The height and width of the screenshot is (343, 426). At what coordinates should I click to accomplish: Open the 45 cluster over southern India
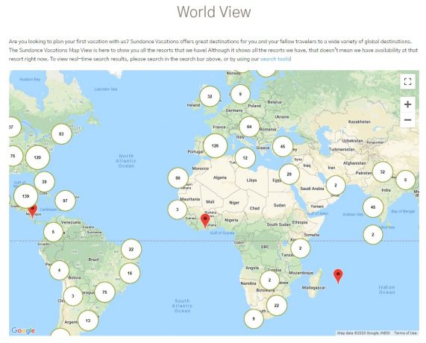pyautogui.click(x=373, y=207)
